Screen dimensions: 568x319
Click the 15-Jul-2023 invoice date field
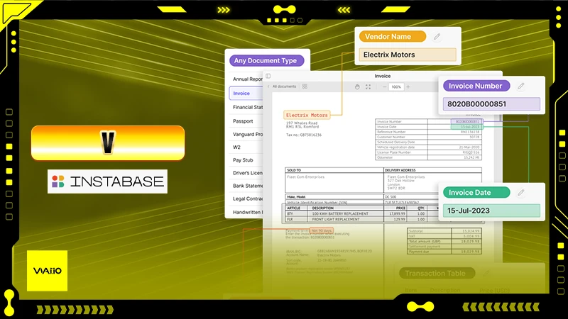(x=491, y=211)
